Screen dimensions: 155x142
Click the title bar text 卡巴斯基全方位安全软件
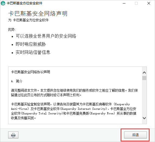click(x=24, y=3)
